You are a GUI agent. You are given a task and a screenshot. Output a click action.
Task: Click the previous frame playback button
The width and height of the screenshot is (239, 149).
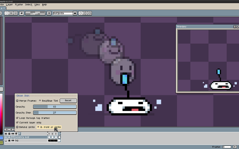pyautogui.click(x=11, y=130)
